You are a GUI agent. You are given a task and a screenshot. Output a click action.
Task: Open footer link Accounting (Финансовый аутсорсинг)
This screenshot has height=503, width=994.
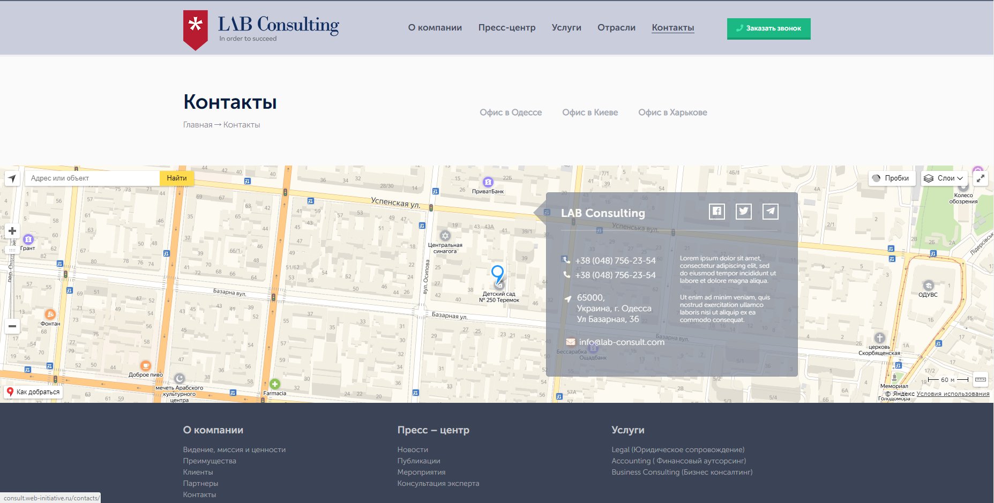[679, 461]
